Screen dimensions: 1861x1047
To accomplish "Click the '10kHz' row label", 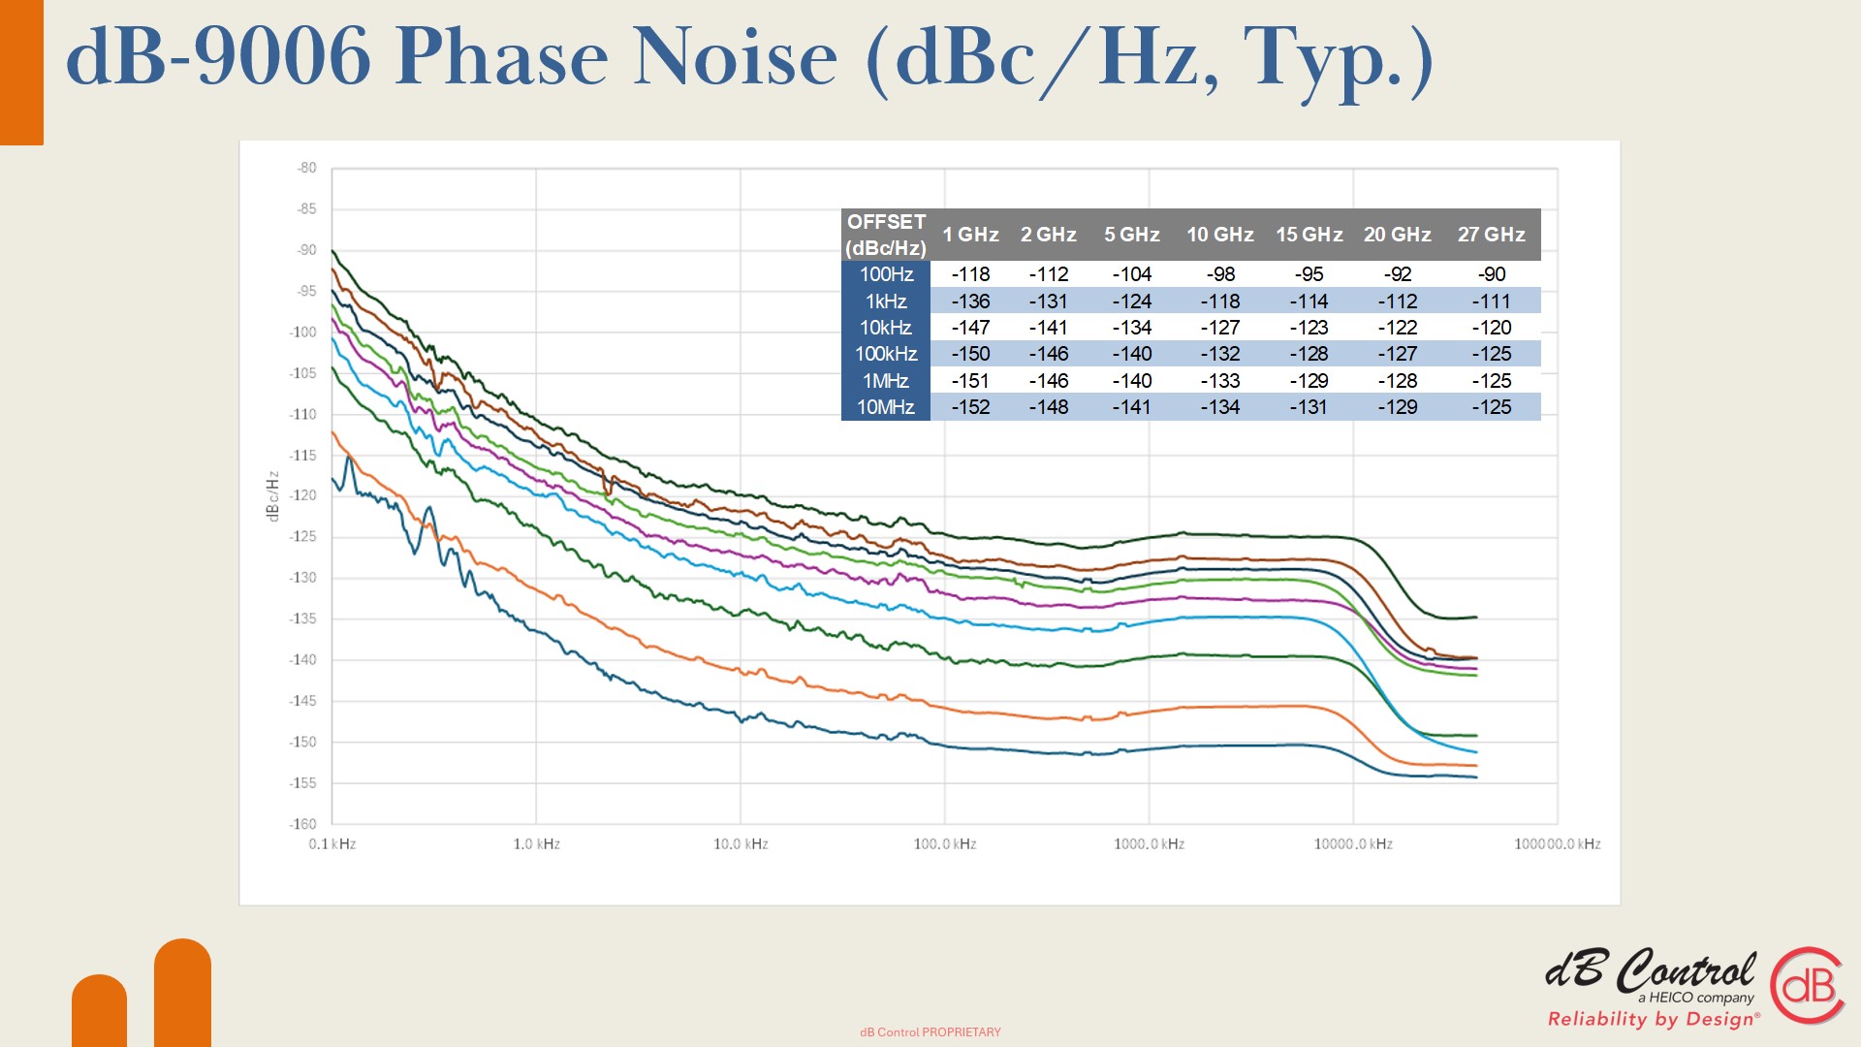I will [886, 328].
